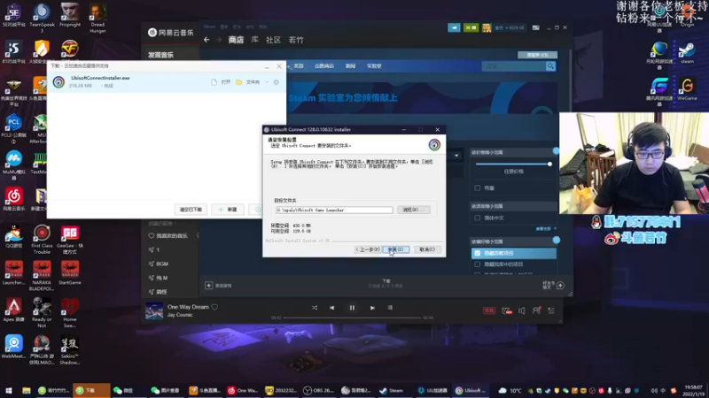The image size is (709, 398).
Task: Switch to OBS from taskbar
Action: (x=318, y=390)
